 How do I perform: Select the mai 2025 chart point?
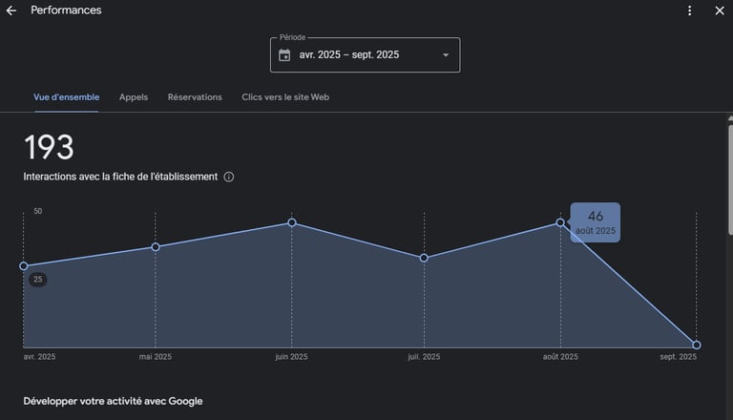tap(156, 247)
